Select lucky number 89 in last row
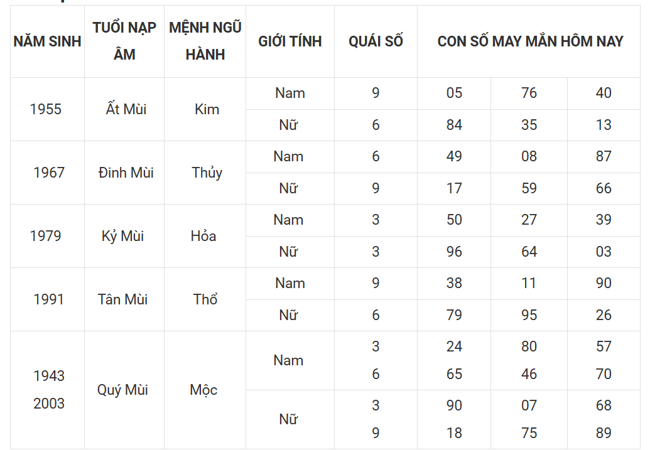Screen dimensions: 650x450 (x=604, y=433)
